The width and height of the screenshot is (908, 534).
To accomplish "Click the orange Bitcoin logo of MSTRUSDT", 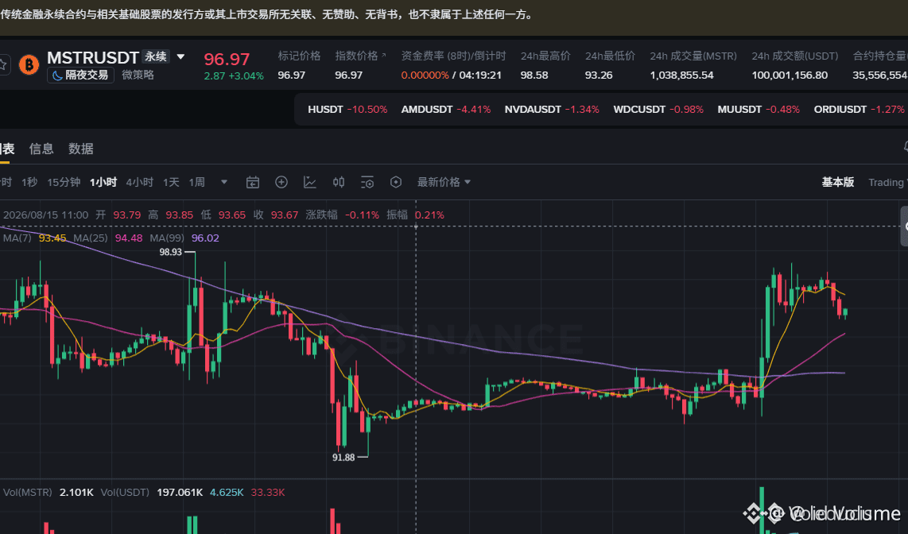I will pyautogui.click(x=29, y=64).
